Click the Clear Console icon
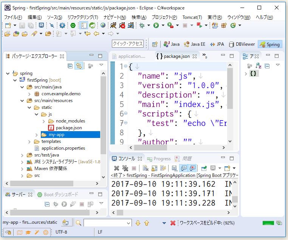This screenshot has height=240, width=288. point(146,168)
